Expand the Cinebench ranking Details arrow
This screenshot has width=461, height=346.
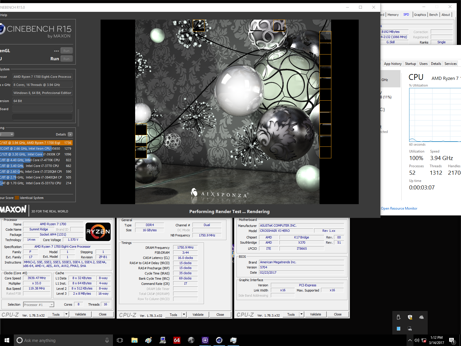click(x=70, y=134)
